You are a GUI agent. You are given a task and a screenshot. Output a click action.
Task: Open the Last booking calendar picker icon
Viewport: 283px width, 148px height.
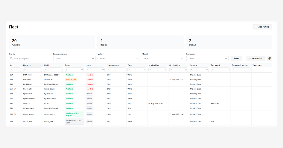(x=165, y=70)
